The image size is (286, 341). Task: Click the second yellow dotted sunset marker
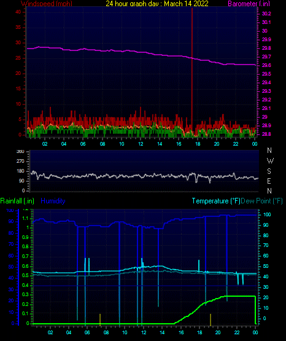(x=211, y=319)
